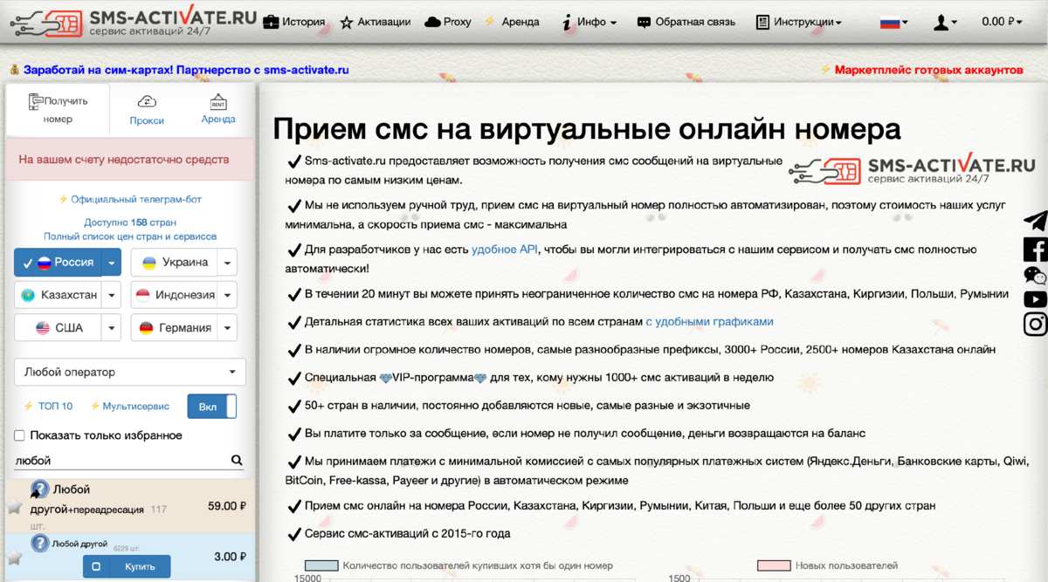Screen dimensions: 1048x582
Task: Open Маркетплейс готовых аккаунтов link
Action: (x=928, y=70)
